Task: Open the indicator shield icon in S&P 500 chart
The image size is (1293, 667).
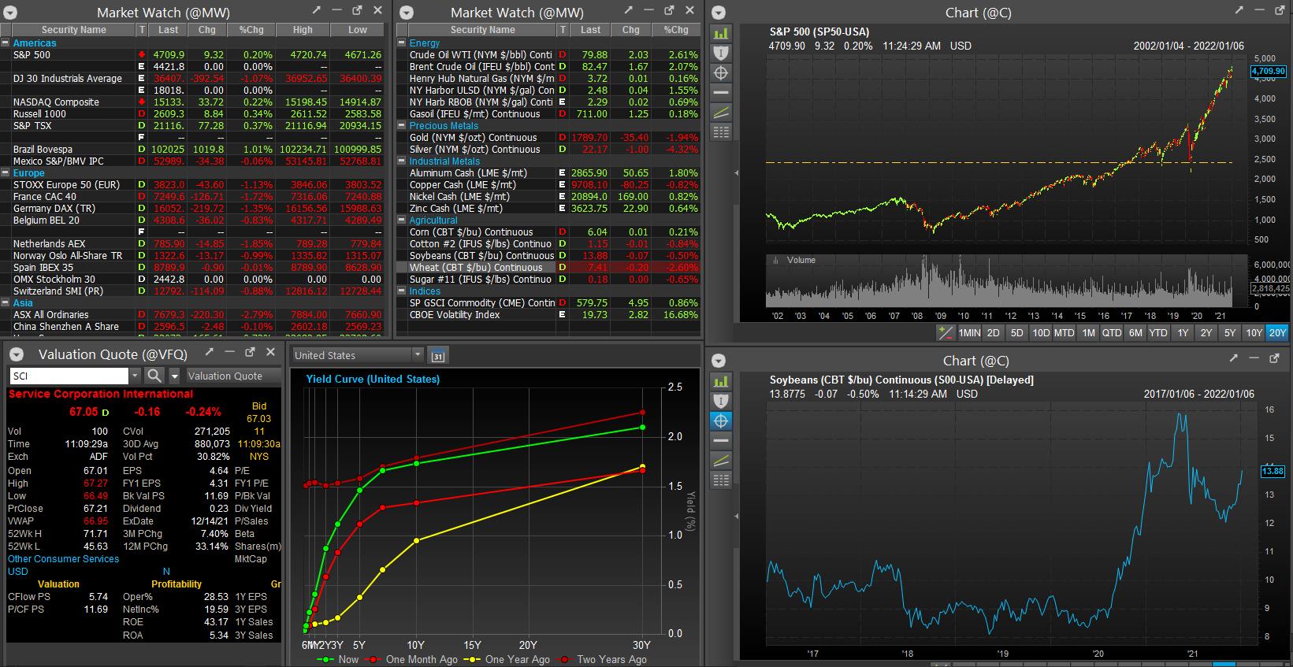Action: coord(720,53)
